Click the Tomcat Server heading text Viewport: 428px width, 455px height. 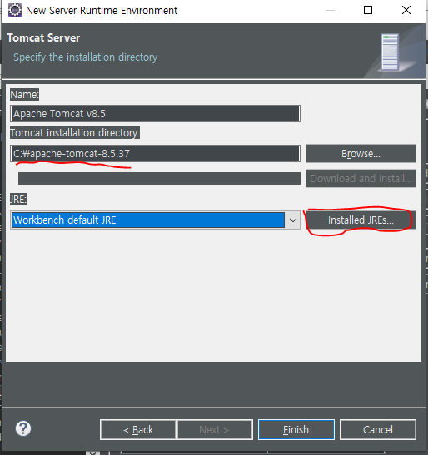coord(43,37)
